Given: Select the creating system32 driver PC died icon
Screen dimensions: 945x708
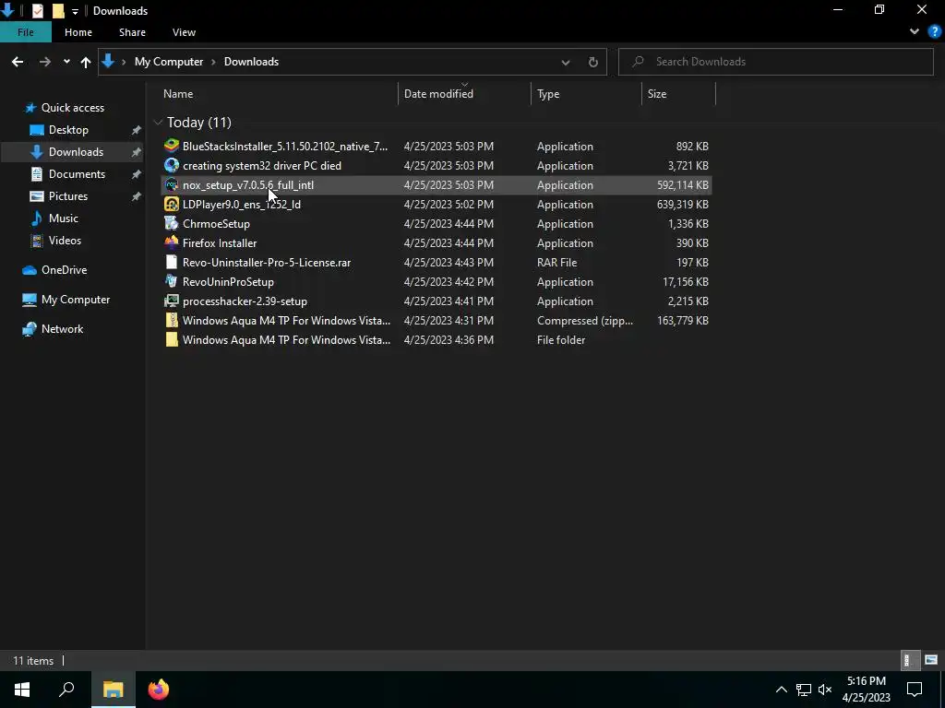Looking at the screenshot, I should click(172, 166).
